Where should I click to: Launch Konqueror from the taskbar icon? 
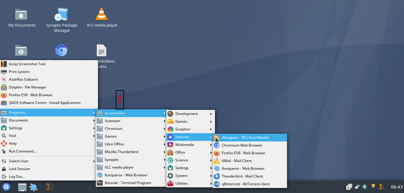coord(34,187)
